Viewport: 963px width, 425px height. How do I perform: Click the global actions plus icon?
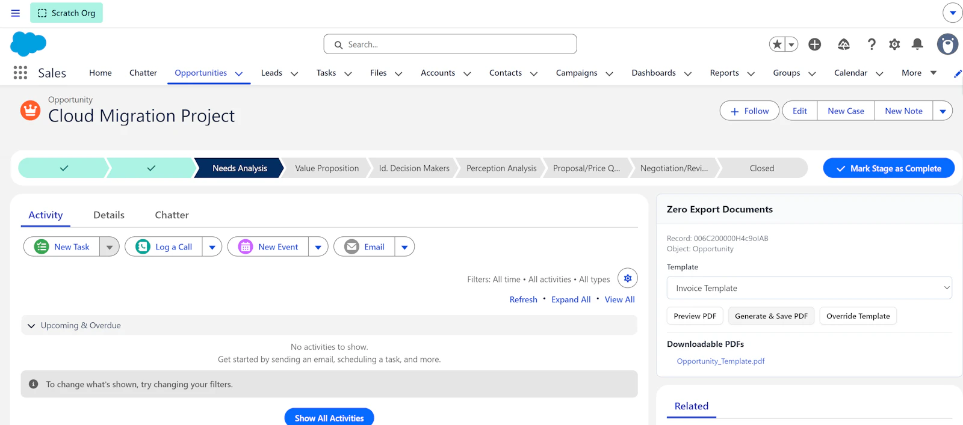click(x=814, y=44)
